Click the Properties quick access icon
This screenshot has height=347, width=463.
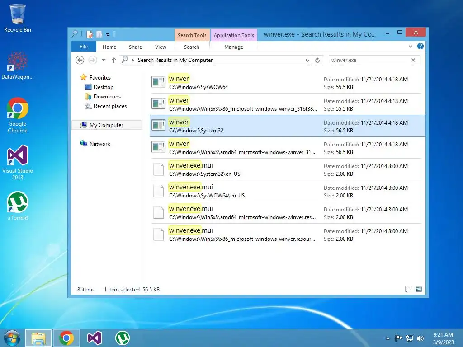coord(89,34)
